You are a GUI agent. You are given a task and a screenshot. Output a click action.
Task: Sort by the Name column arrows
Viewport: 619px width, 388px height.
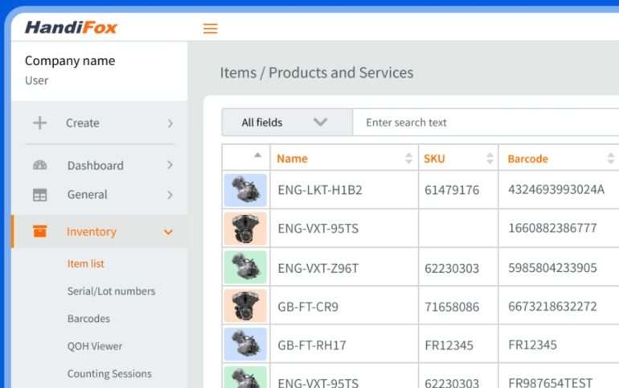click(x=408, y=159)
